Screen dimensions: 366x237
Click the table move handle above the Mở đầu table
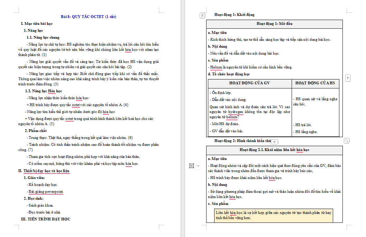coord(202,16)
